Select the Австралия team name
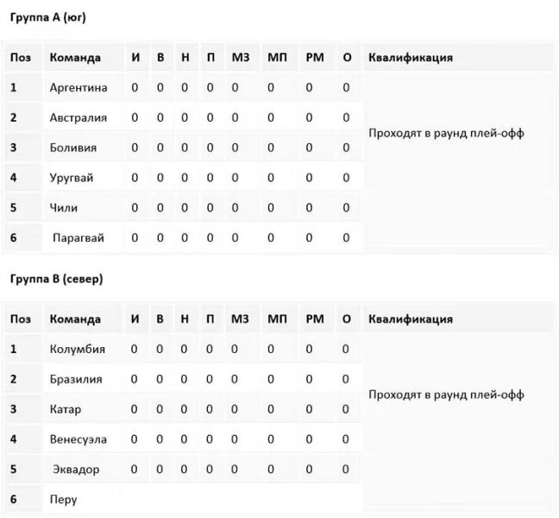Screen dimensions: 559x518 79,117
